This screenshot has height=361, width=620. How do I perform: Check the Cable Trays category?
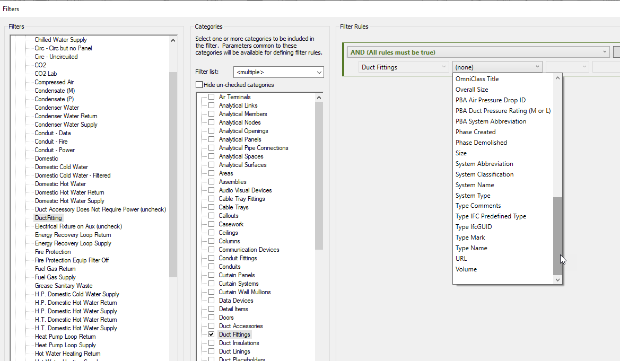pos(211,207)
